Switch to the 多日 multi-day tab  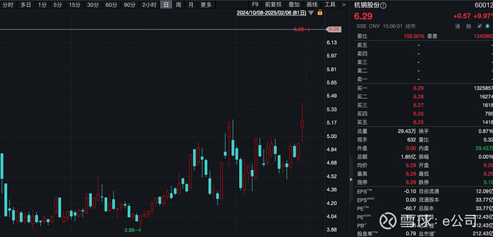[26, 5]
